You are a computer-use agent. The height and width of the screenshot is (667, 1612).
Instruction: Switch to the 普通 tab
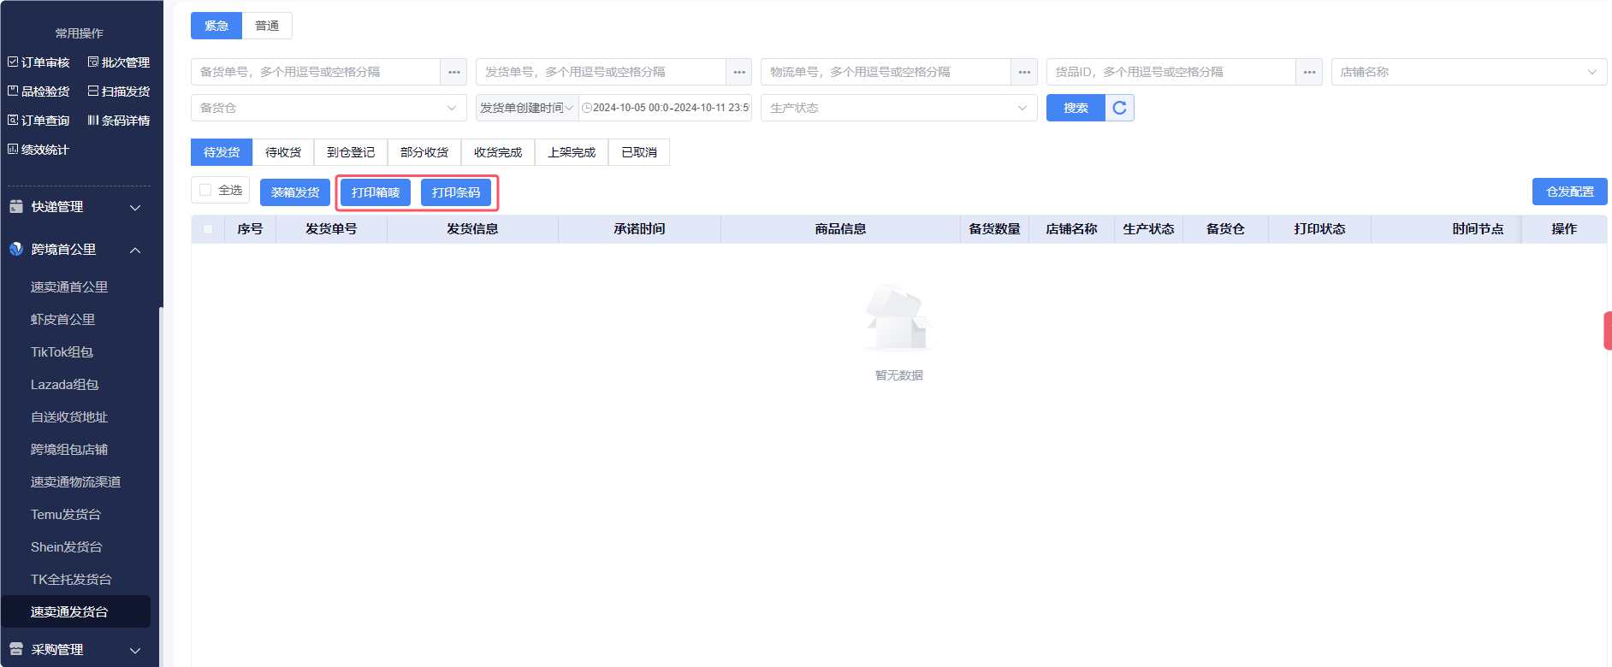pos(267,26)
